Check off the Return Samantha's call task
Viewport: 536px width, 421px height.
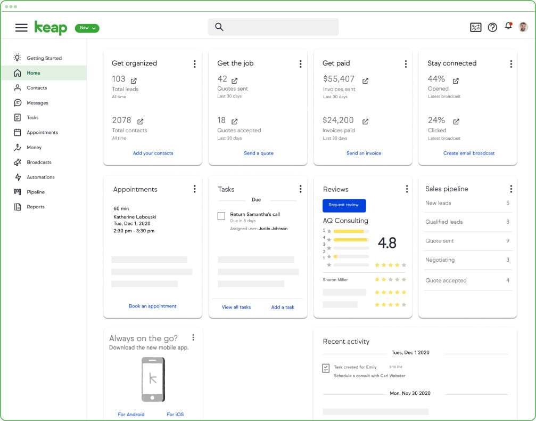pyautogui.click(x=221, y=216)
